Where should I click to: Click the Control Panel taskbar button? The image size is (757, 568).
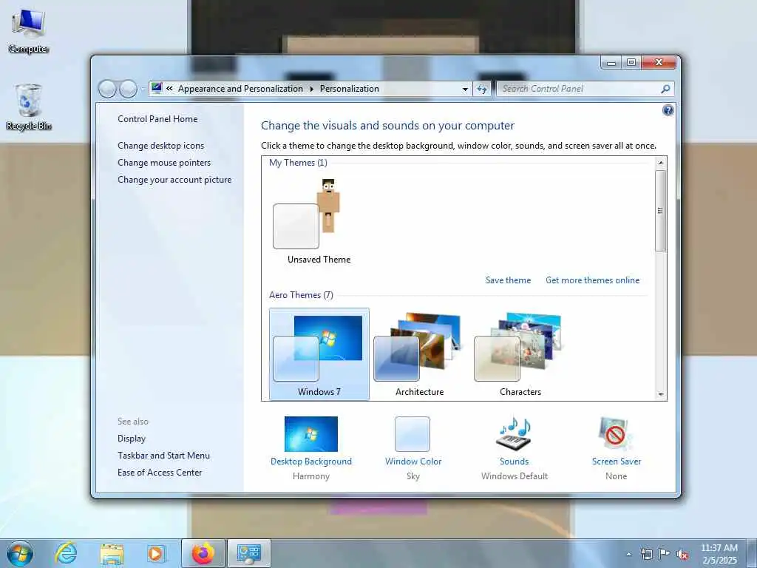[x=249, y=553]
